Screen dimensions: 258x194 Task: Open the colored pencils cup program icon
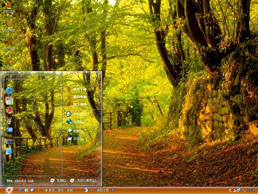pos(9,120)
